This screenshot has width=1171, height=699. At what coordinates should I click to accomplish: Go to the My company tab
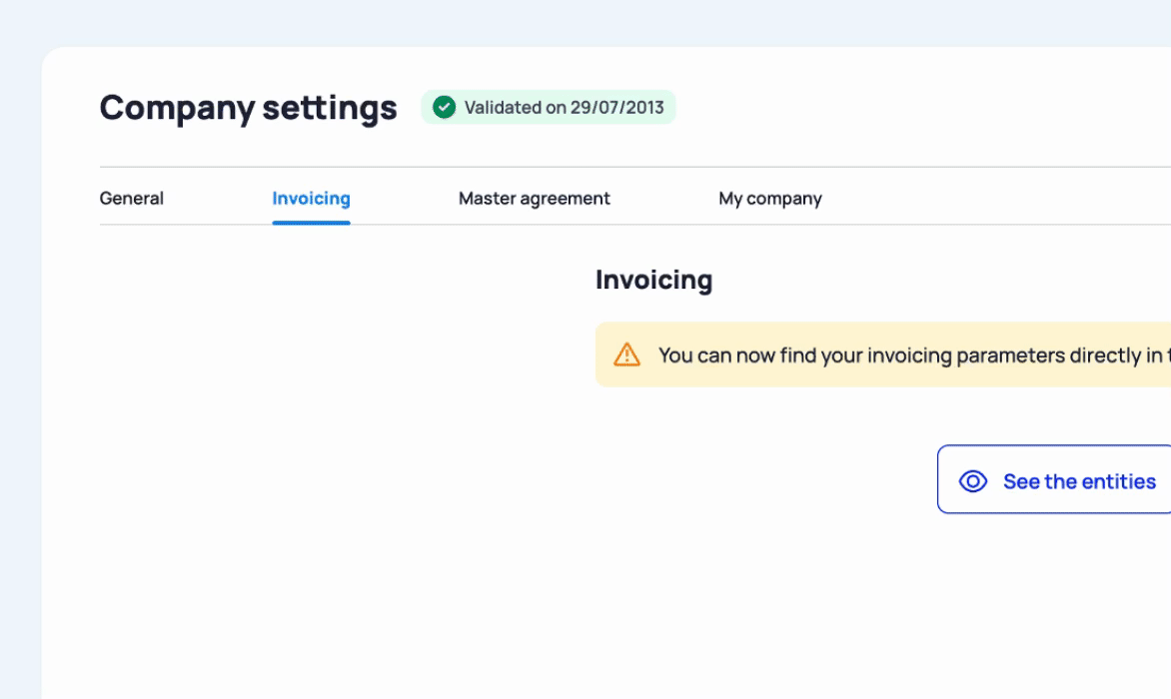tap(770, 199)
